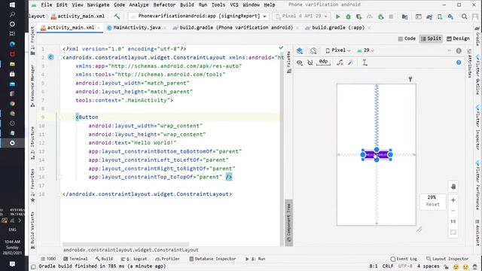Click grey warnings indicator icon in preview toolbar
The width and height of the screenshot is (482, 271).
[459, 50]
